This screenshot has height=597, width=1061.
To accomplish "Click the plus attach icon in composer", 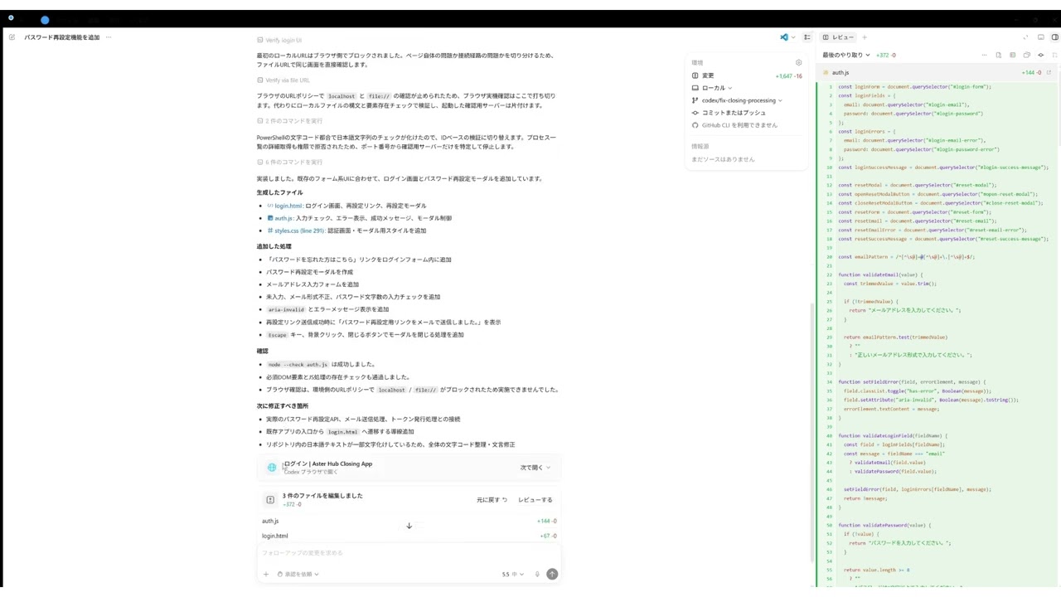I will pos(266,574).
